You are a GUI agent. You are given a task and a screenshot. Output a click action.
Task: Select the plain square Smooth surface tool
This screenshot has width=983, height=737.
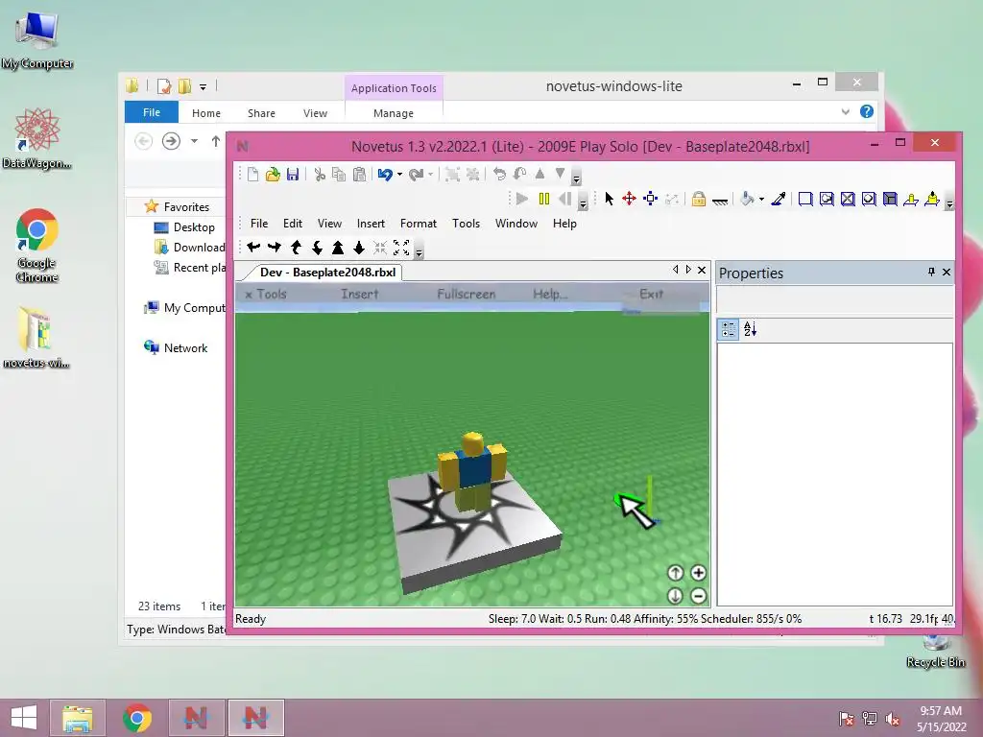pyautogui.click(x=805, y=200)
